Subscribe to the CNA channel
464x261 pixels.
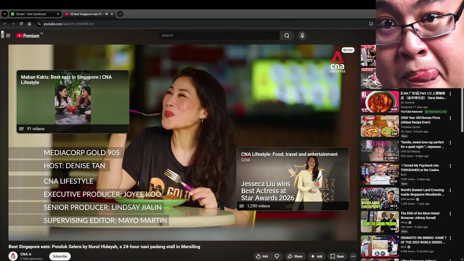click(60, 256)
